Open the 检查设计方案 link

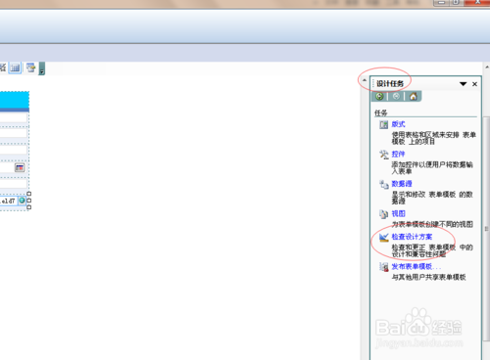[x=412, y=237]
